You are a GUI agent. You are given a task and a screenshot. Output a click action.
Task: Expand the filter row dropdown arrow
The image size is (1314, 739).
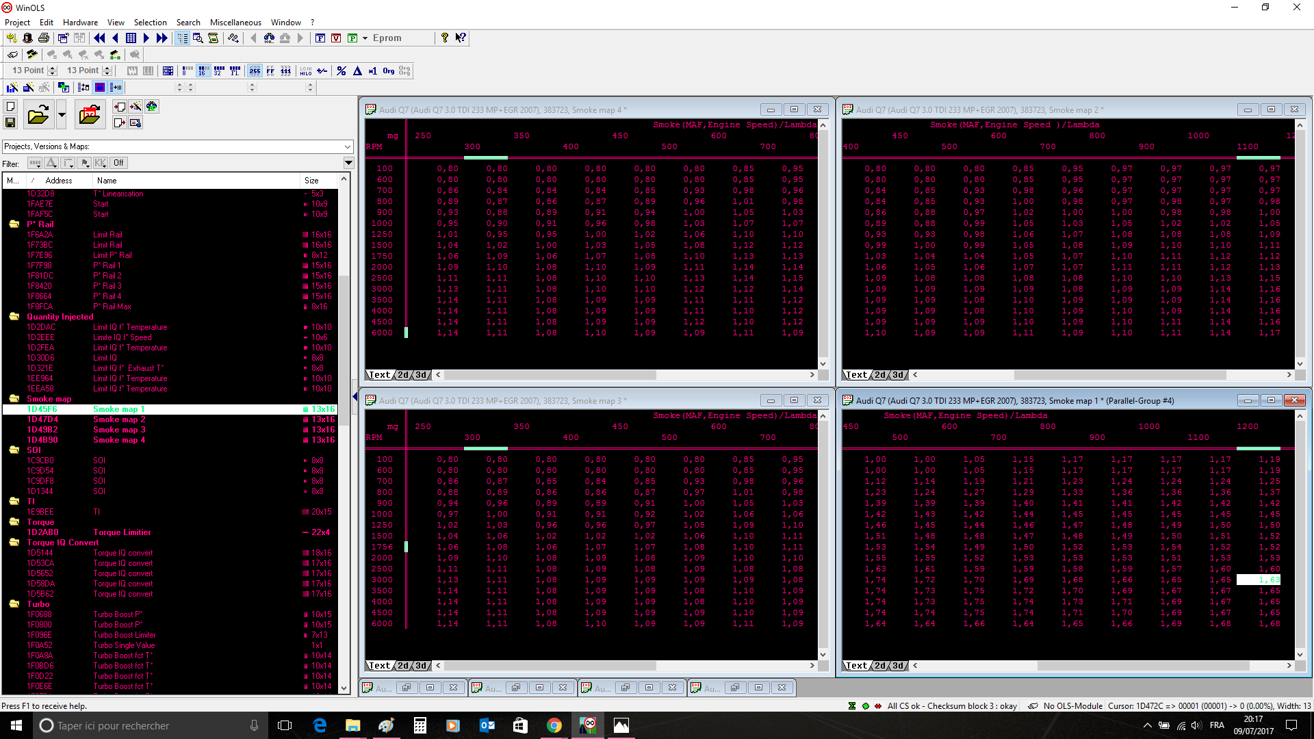point(348,163)
